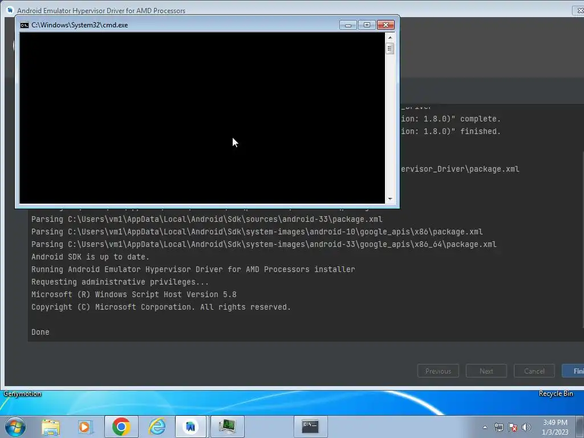Click inside the black cmd console area
Screen dimensions: 584x438
click(x=202, y=118)
